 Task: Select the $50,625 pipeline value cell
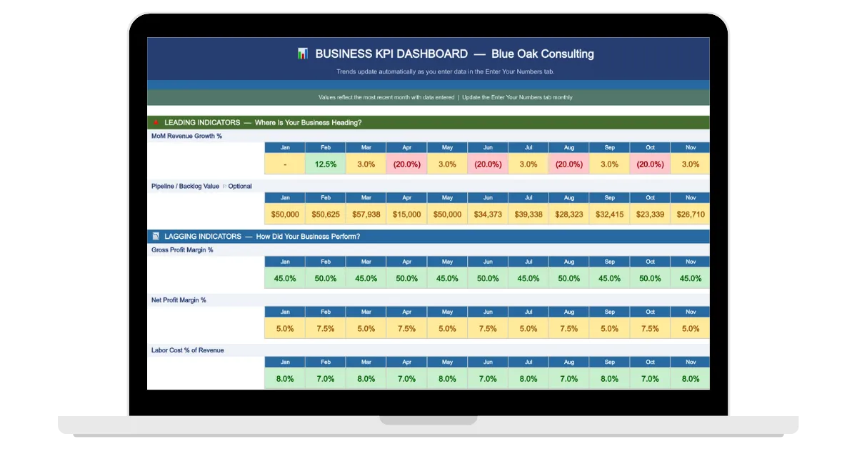[x=326, y=214]
